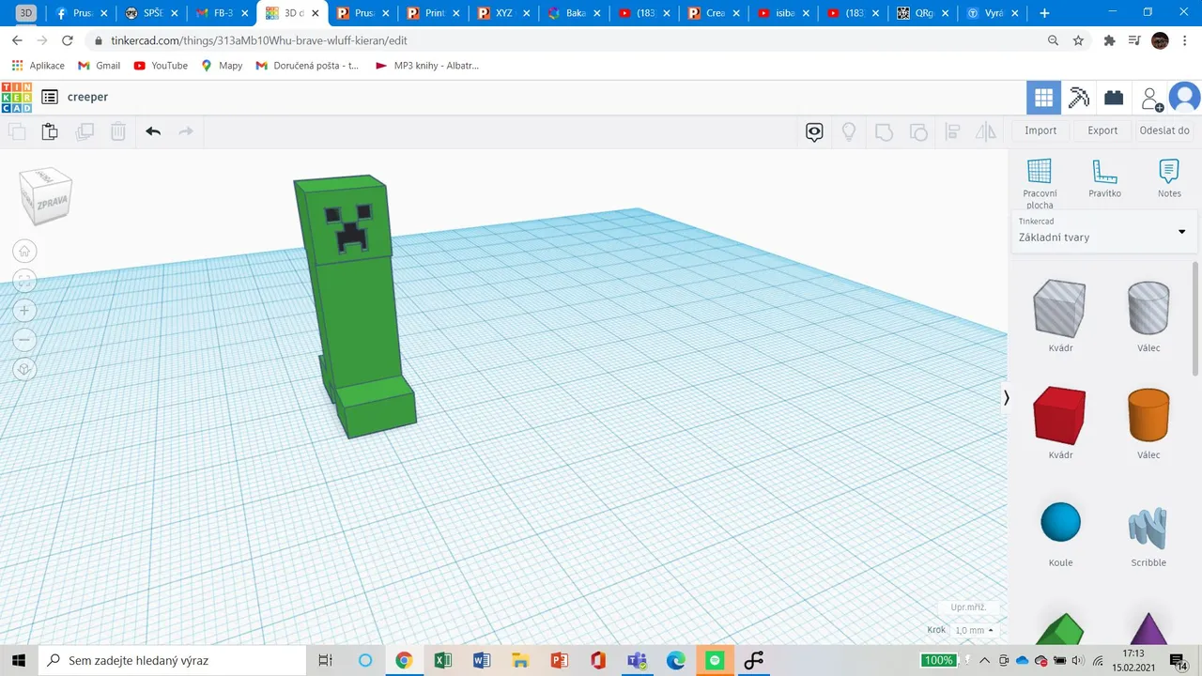Click the Export button
The height and width of the screenshot is (676, 1202).
[x=1102, y=131]
